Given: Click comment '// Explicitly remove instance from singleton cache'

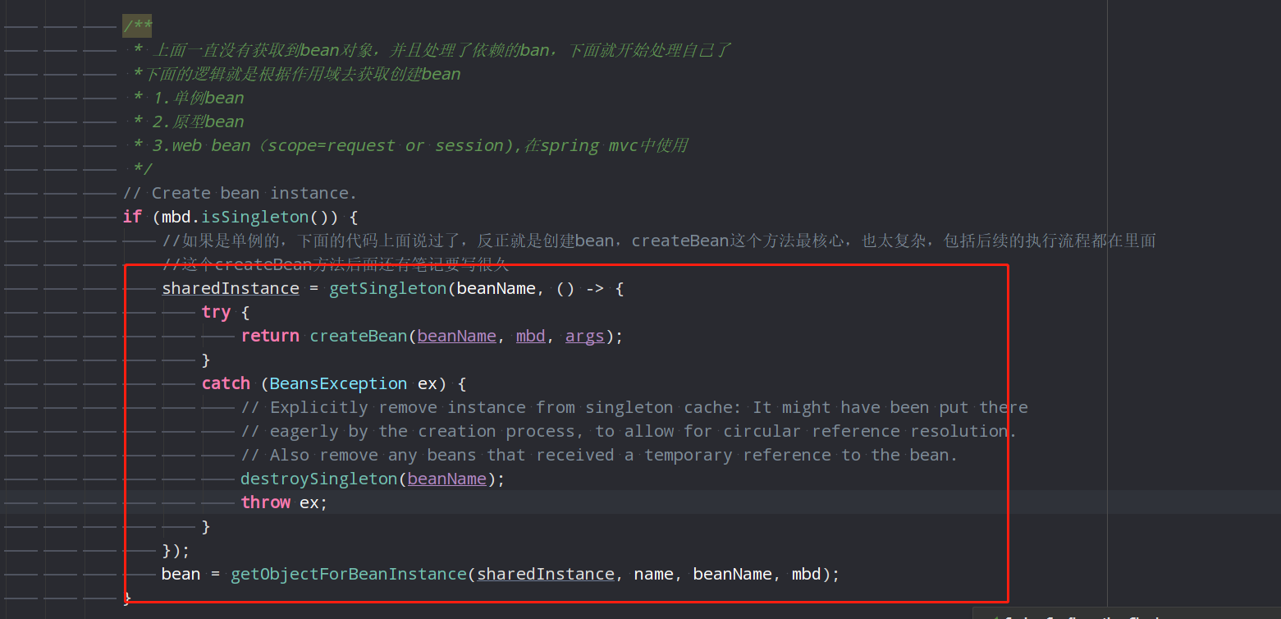Looking at the screenshot, I should [634, 408].
